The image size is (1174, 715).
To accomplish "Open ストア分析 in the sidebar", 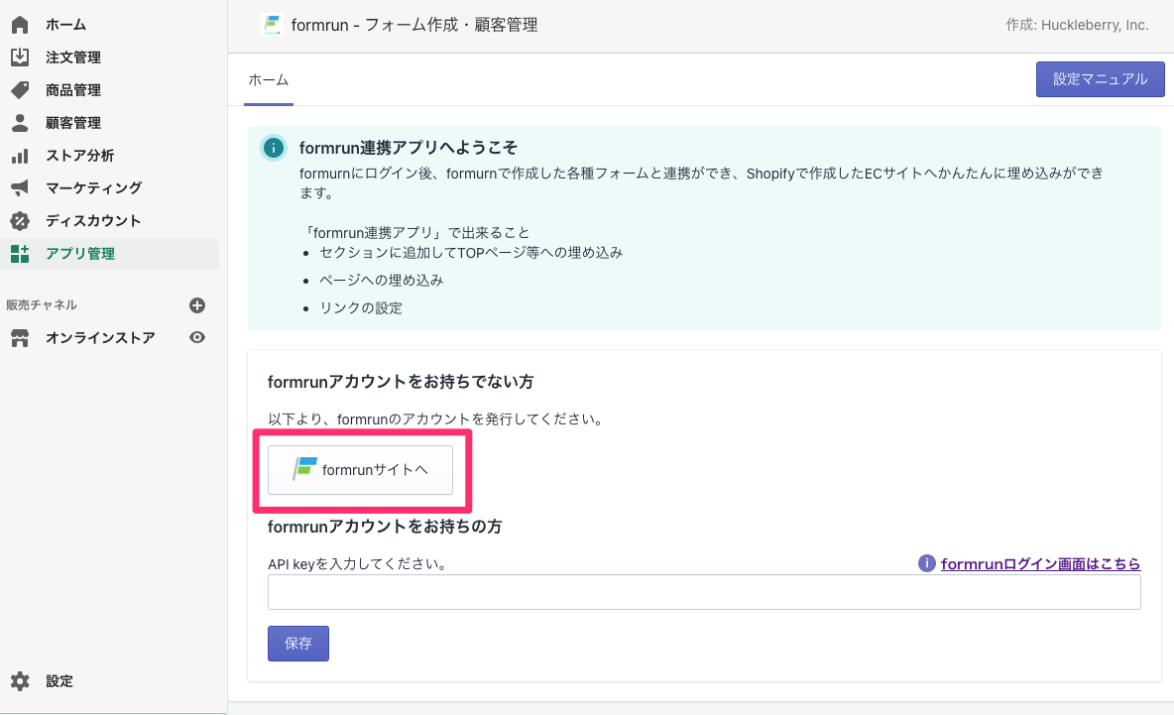I will click(x=80, y=156).
